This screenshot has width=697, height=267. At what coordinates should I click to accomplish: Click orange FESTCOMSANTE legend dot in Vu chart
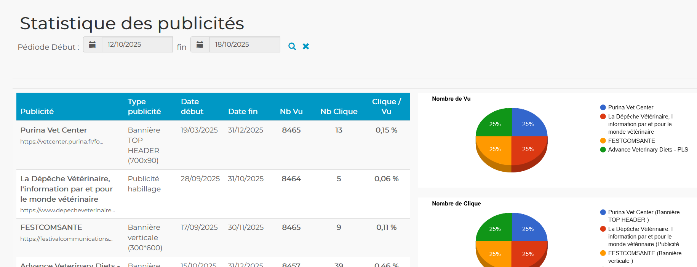(603, 141)
